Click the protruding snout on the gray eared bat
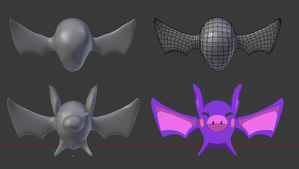Screen dimensions: 299x169 73,123
